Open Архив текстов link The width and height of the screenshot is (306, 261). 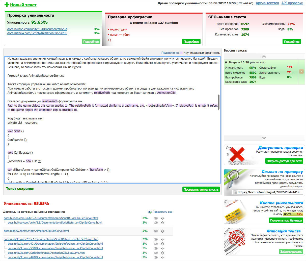tap(267, 3)
